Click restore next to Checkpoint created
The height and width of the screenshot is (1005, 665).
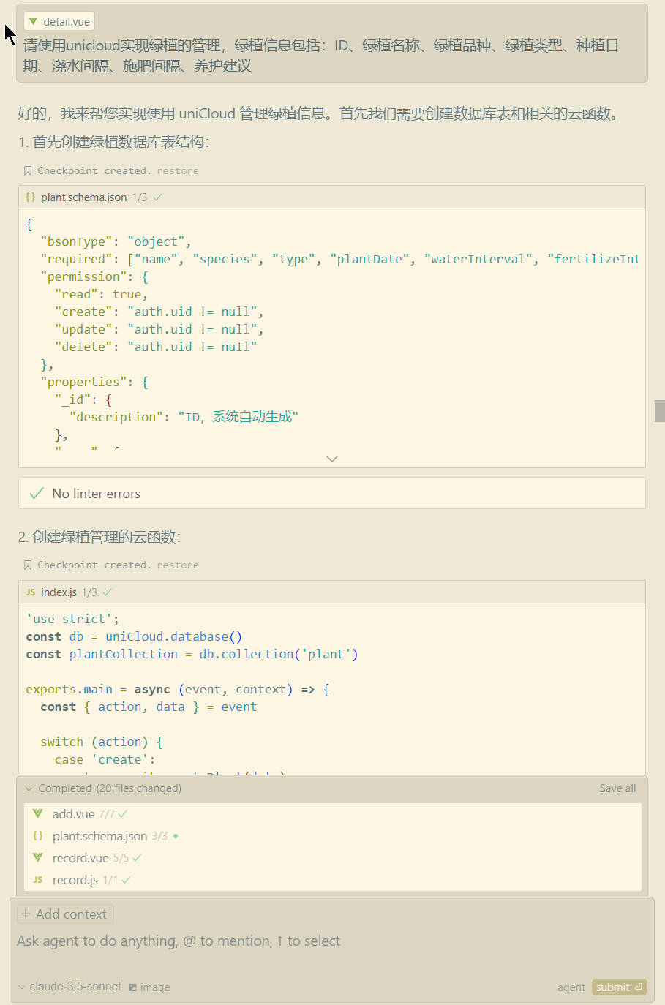(178, 170)
